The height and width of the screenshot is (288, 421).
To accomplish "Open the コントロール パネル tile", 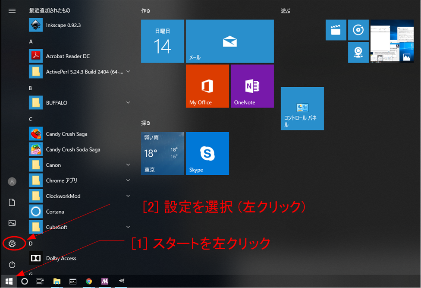I will [302, 108].
